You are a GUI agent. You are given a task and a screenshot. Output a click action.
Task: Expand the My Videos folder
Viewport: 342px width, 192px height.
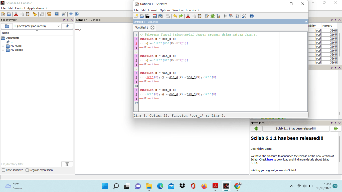click(3, 50)
